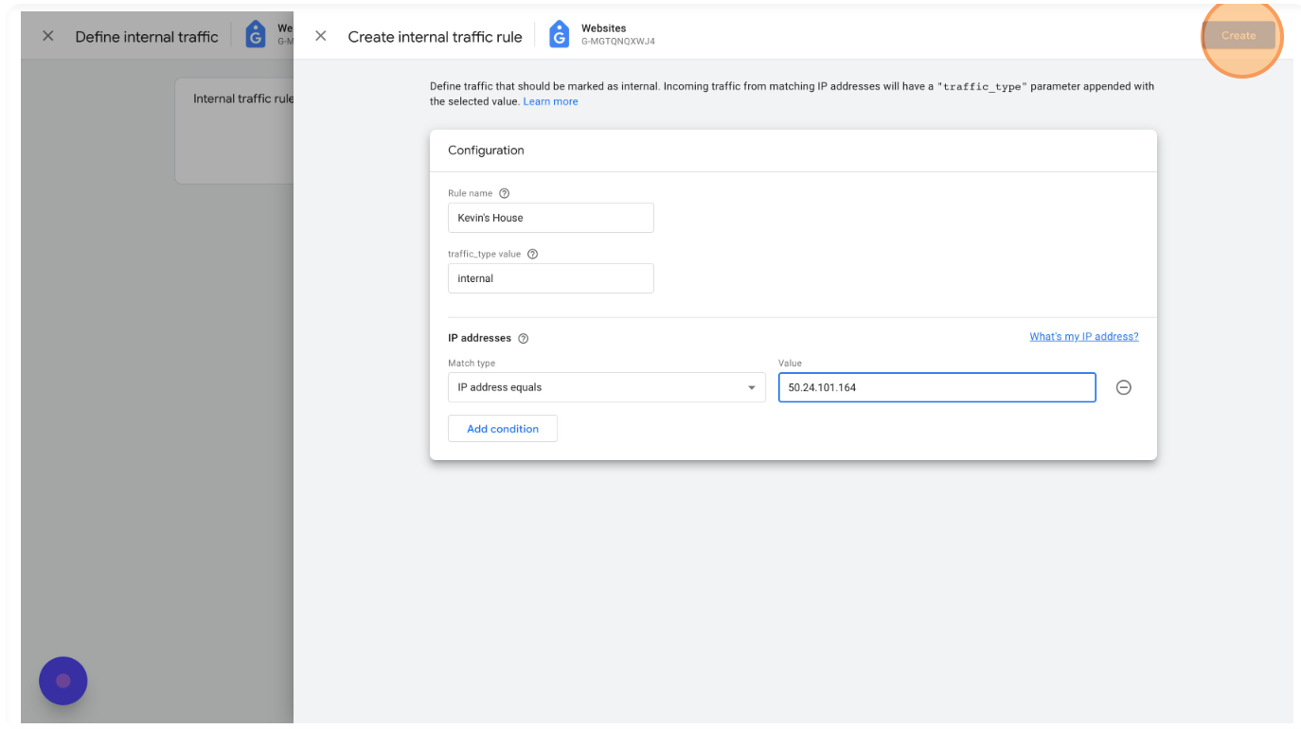Click the Google tag icon beside Websites
The width and height of the screenshot is (1301, 729).
560,35
